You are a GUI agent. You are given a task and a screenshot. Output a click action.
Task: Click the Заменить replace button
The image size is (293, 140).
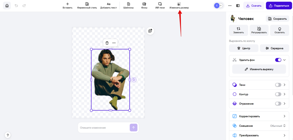tap(238, 30)
